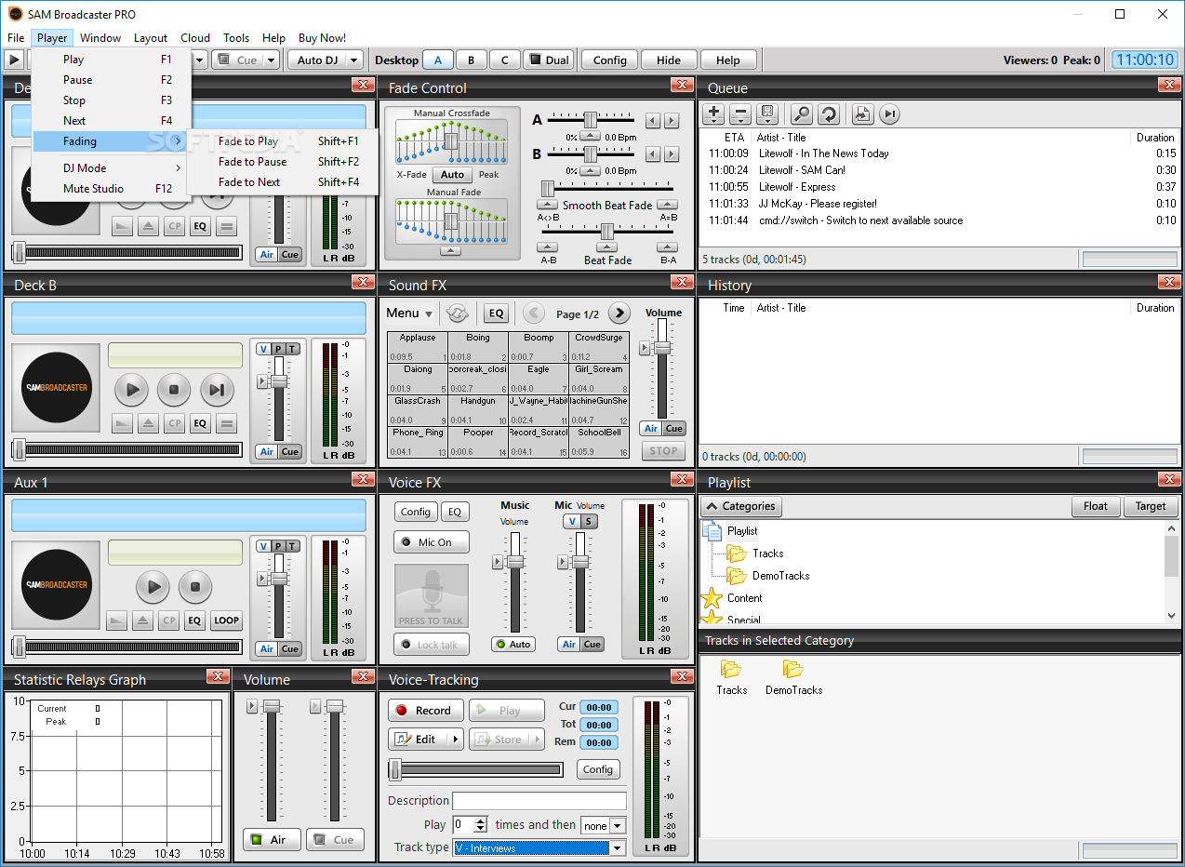The height and width of the screenshot is (867, 1185).
Task: Open the EQ on Aux 1 deck
Action: click(x=194, y=620)
